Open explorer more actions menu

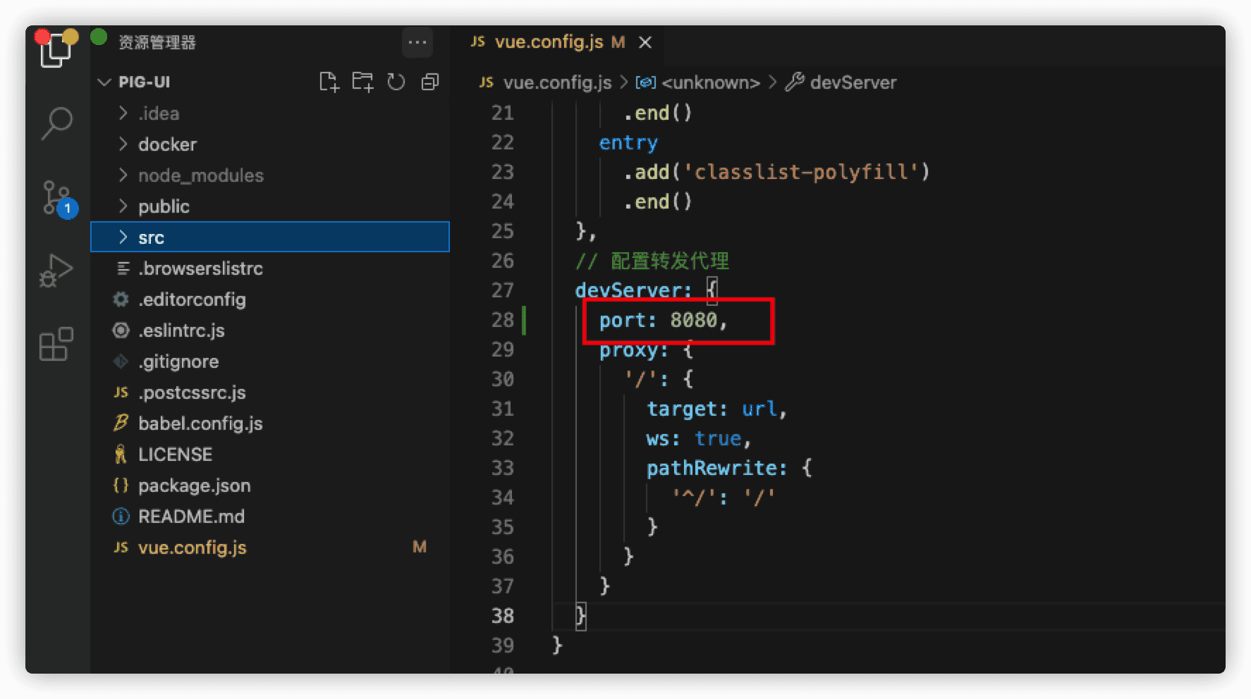(x=417, y=42)
